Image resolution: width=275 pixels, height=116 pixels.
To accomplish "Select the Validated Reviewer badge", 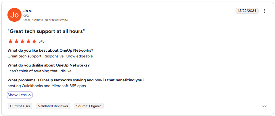I will 53,106.
